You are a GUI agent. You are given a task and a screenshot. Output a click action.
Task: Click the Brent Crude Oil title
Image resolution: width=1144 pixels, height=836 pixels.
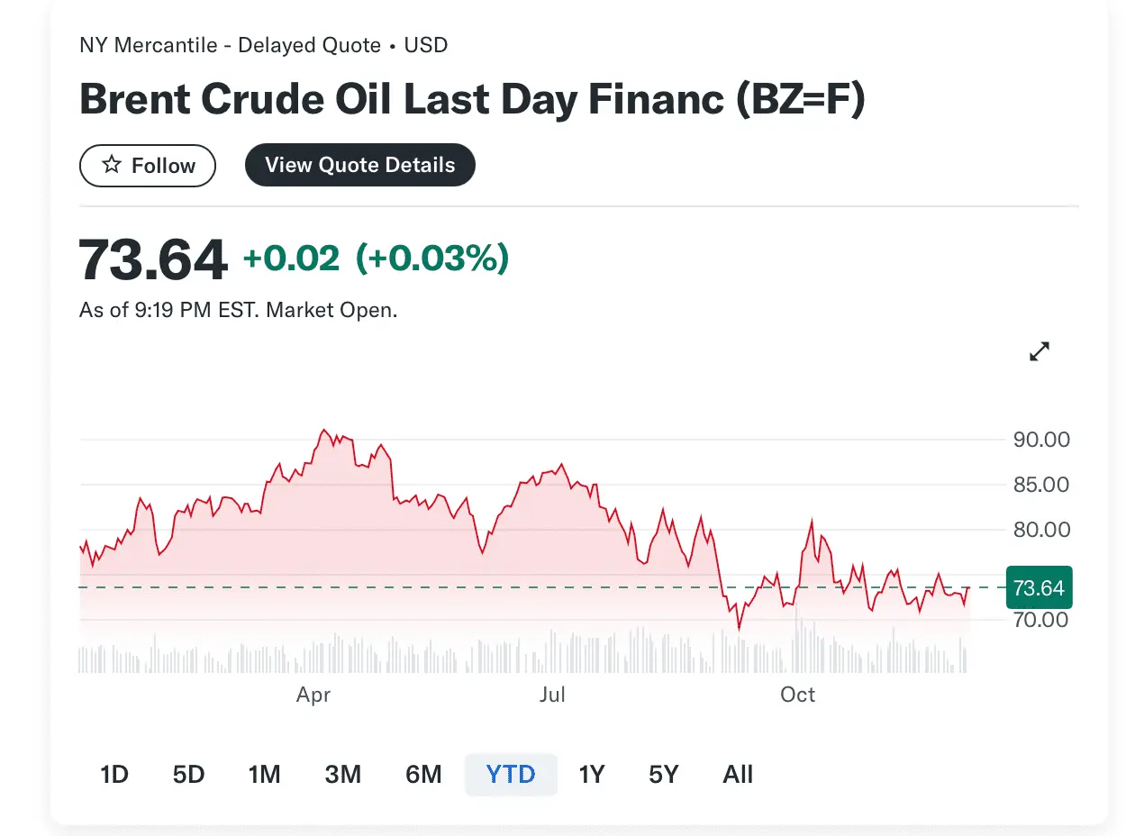tap(472, 99)
